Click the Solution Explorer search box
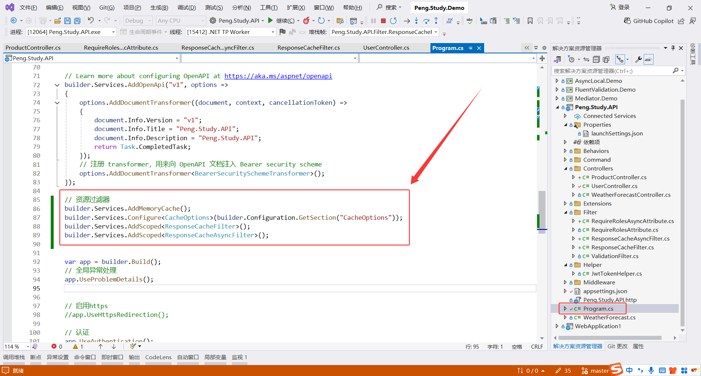The width and height of the screenshot is (701, 376). point(618,71)
